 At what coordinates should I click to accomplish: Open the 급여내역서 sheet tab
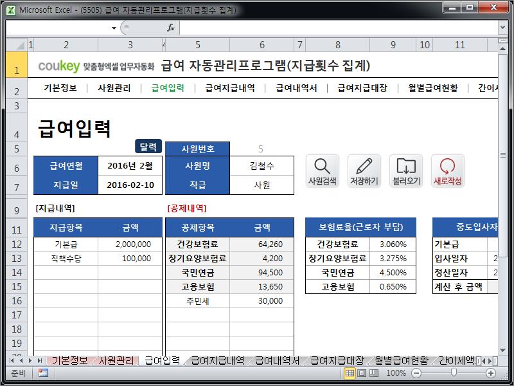278,361
